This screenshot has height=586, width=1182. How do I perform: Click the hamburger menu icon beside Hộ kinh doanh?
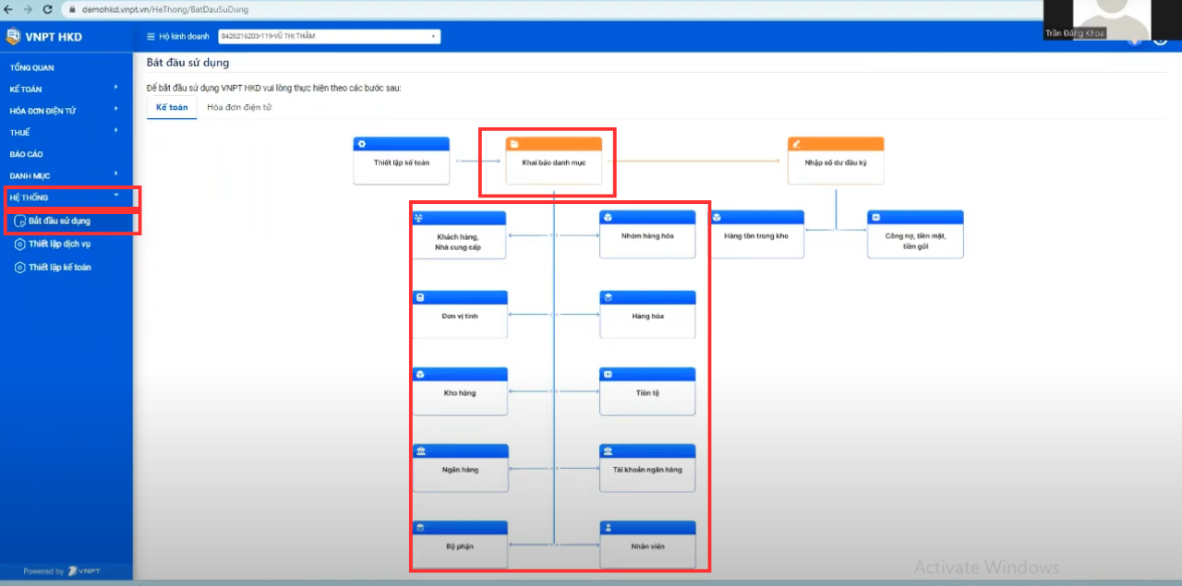click(151, 37)
